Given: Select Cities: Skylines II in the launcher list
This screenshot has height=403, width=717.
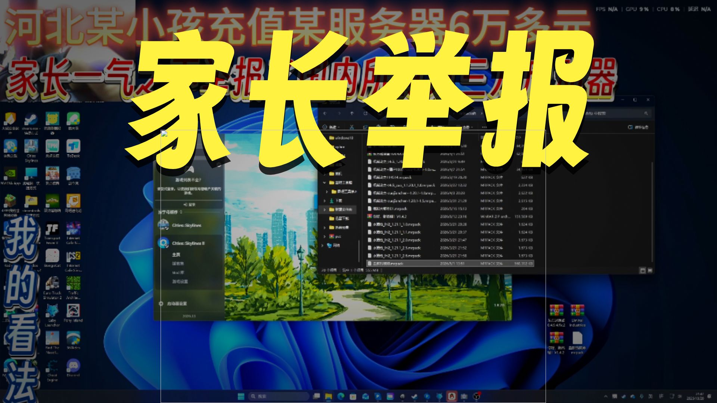Looking at the screenshot, I should pyautogui.click(x=189, y=243).
